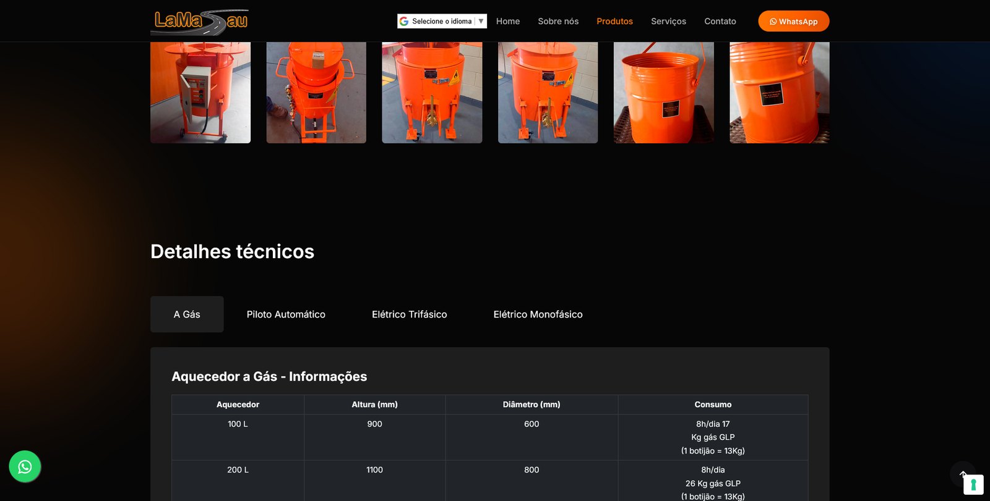Click the Google G icon in language selector
The width and height of the screenshot is (990, 501).
pos(404,21)
